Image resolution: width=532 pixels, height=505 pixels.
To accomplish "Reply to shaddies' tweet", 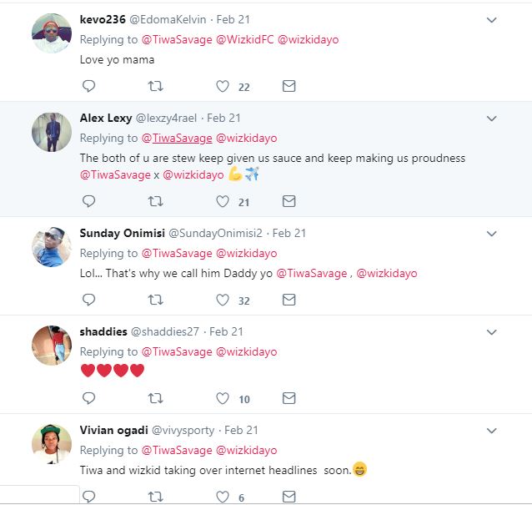I will tap(88, 398).
